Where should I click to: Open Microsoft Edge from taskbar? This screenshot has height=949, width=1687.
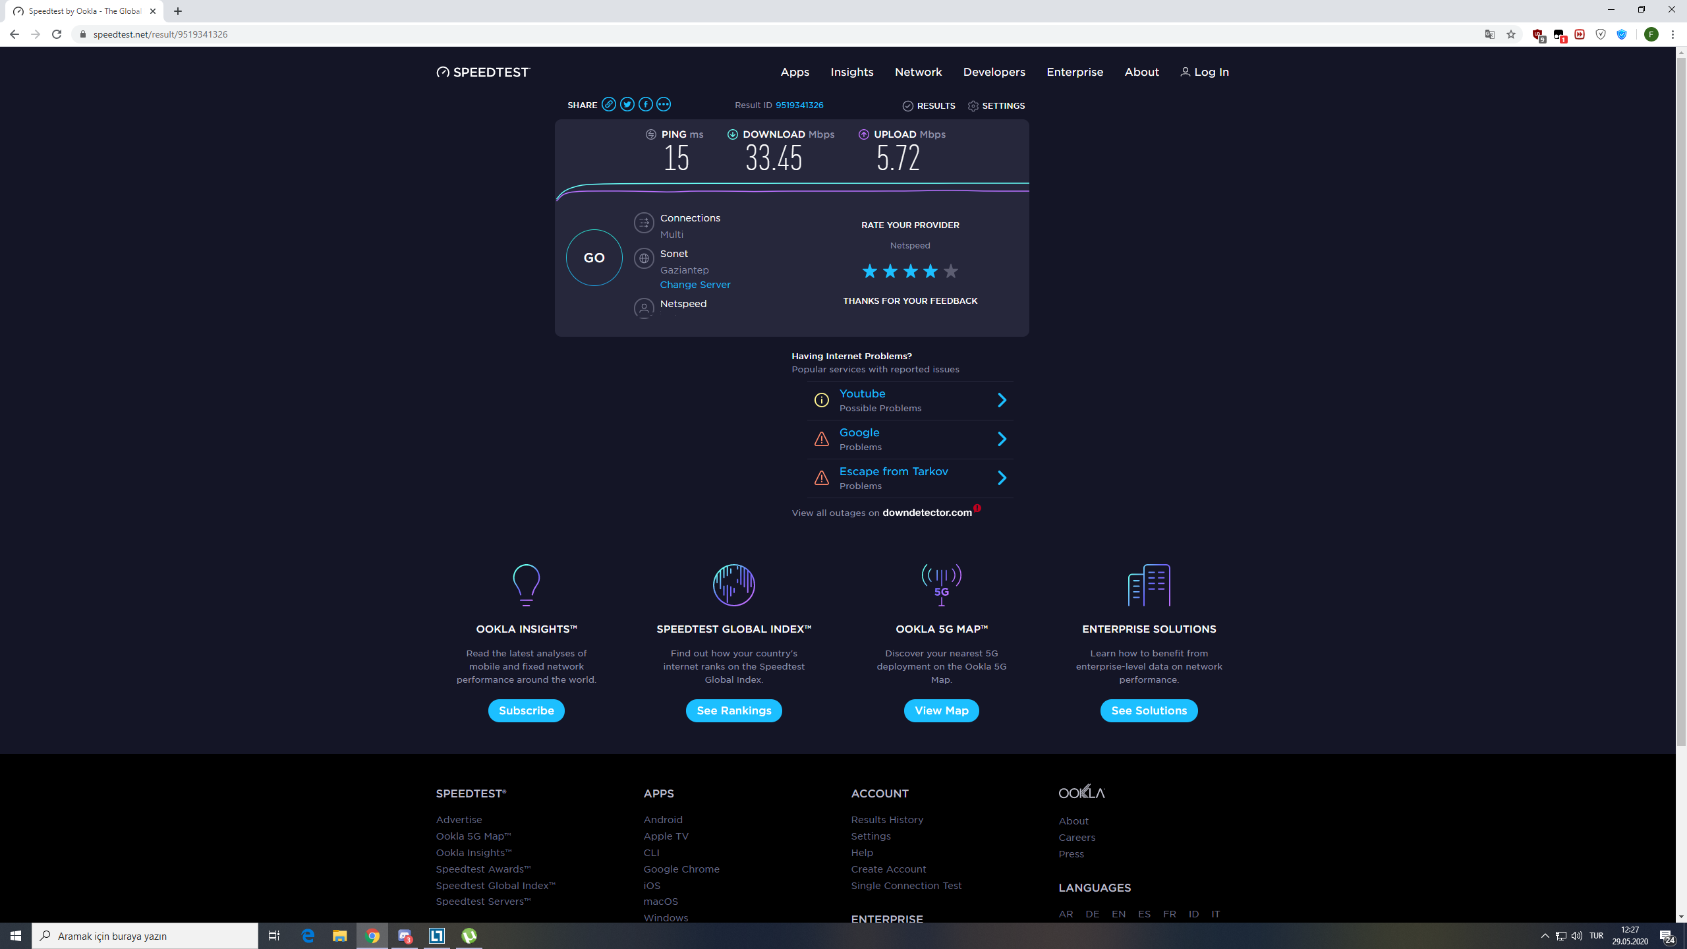(308, 936)
